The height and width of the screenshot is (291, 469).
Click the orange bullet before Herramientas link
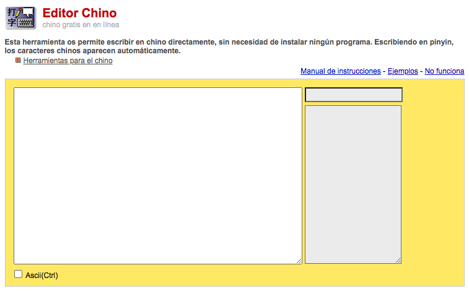18,61
